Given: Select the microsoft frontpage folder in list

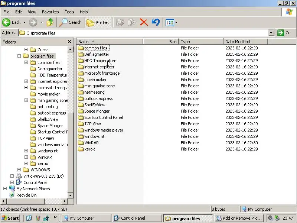Looking at the screenshot, I should click(102, 73).
